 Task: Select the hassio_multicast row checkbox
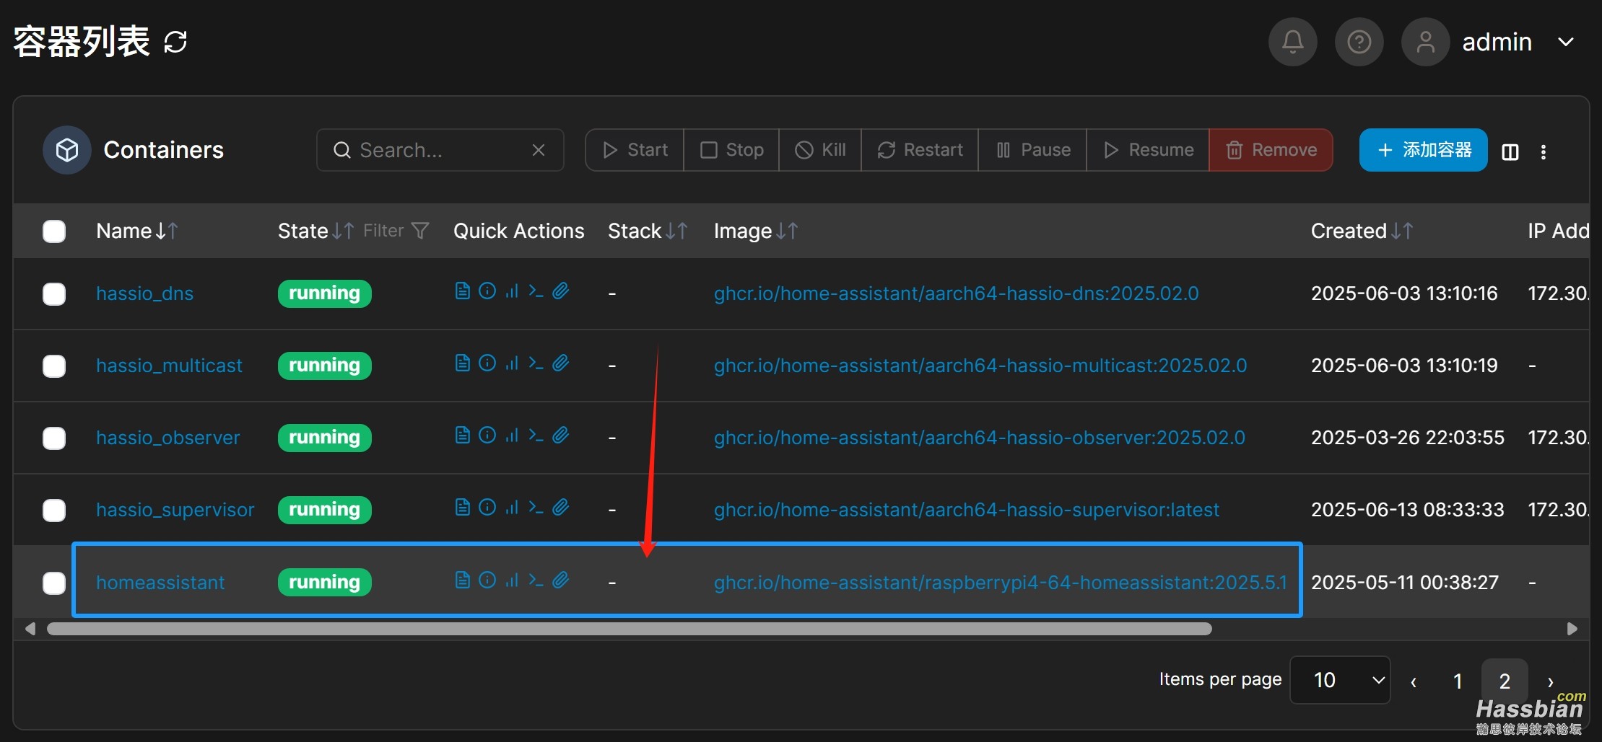click(x=54, y=366)
